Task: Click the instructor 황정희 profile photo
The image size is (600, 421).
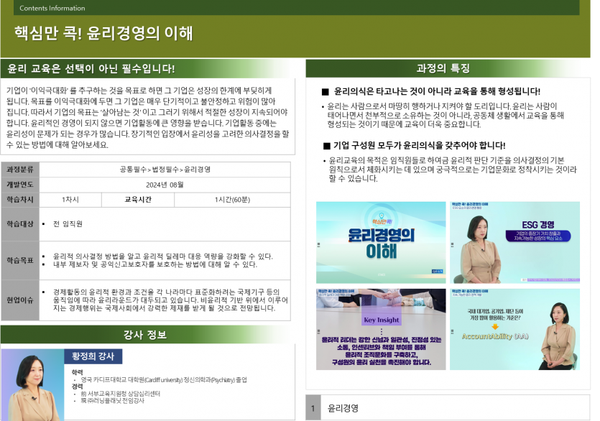Action: click(32, 386)
